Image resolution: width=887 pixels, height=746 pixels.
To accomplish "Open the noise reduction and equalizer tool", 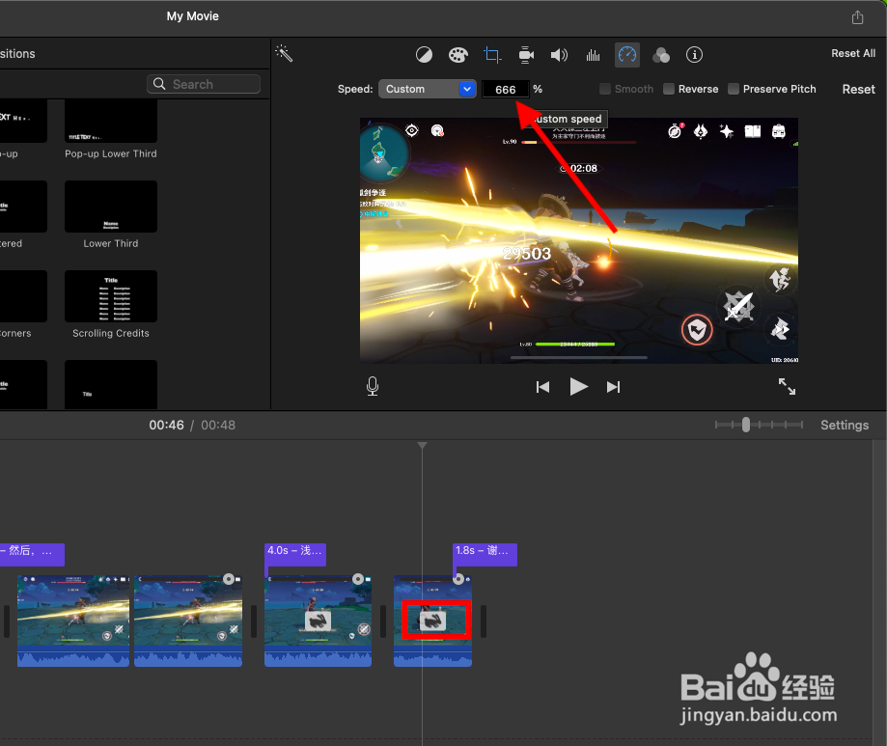I will (593, 55).
